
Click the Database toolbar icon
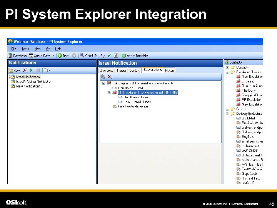coord(10,55)
